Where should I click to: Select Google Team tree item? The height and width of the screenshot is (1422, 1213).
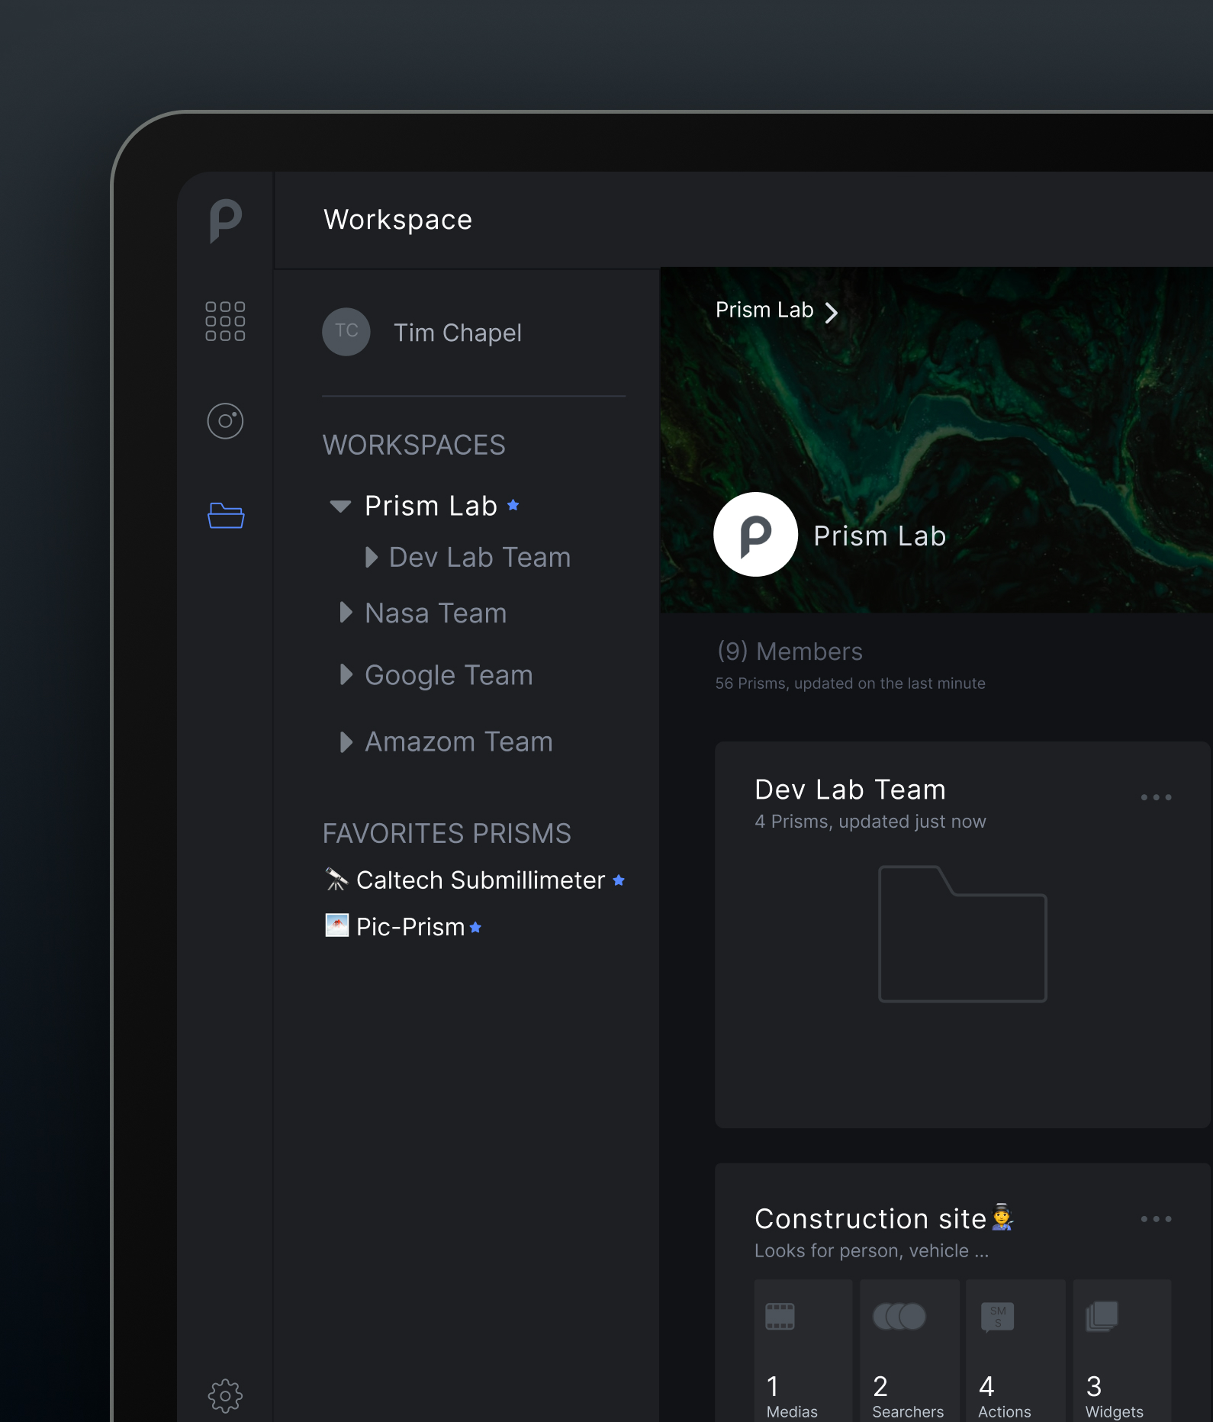[449, 675]
